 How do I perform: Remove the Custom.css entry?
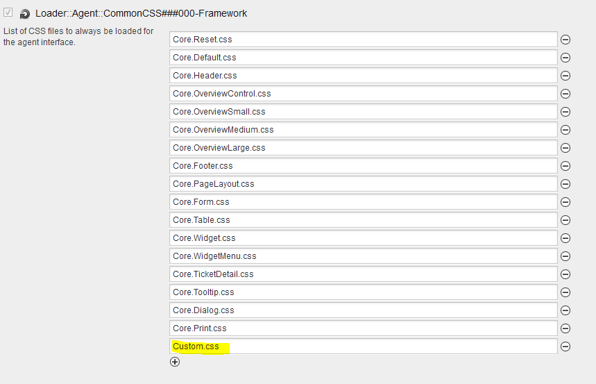[565, 347]
